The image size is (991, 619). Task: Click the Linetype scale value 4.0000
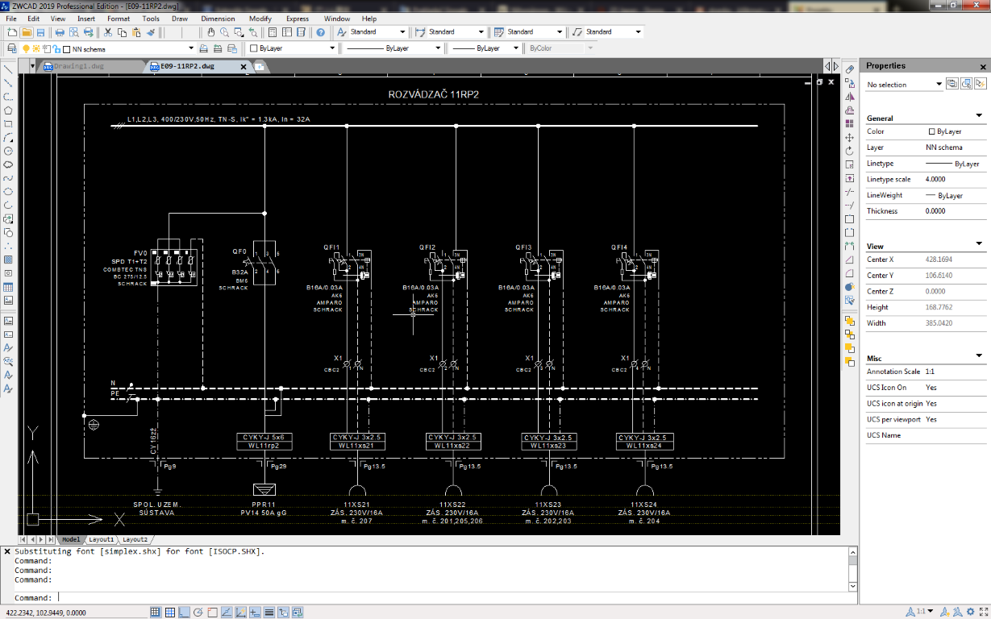pyautogui.click(x=935, y=179)
